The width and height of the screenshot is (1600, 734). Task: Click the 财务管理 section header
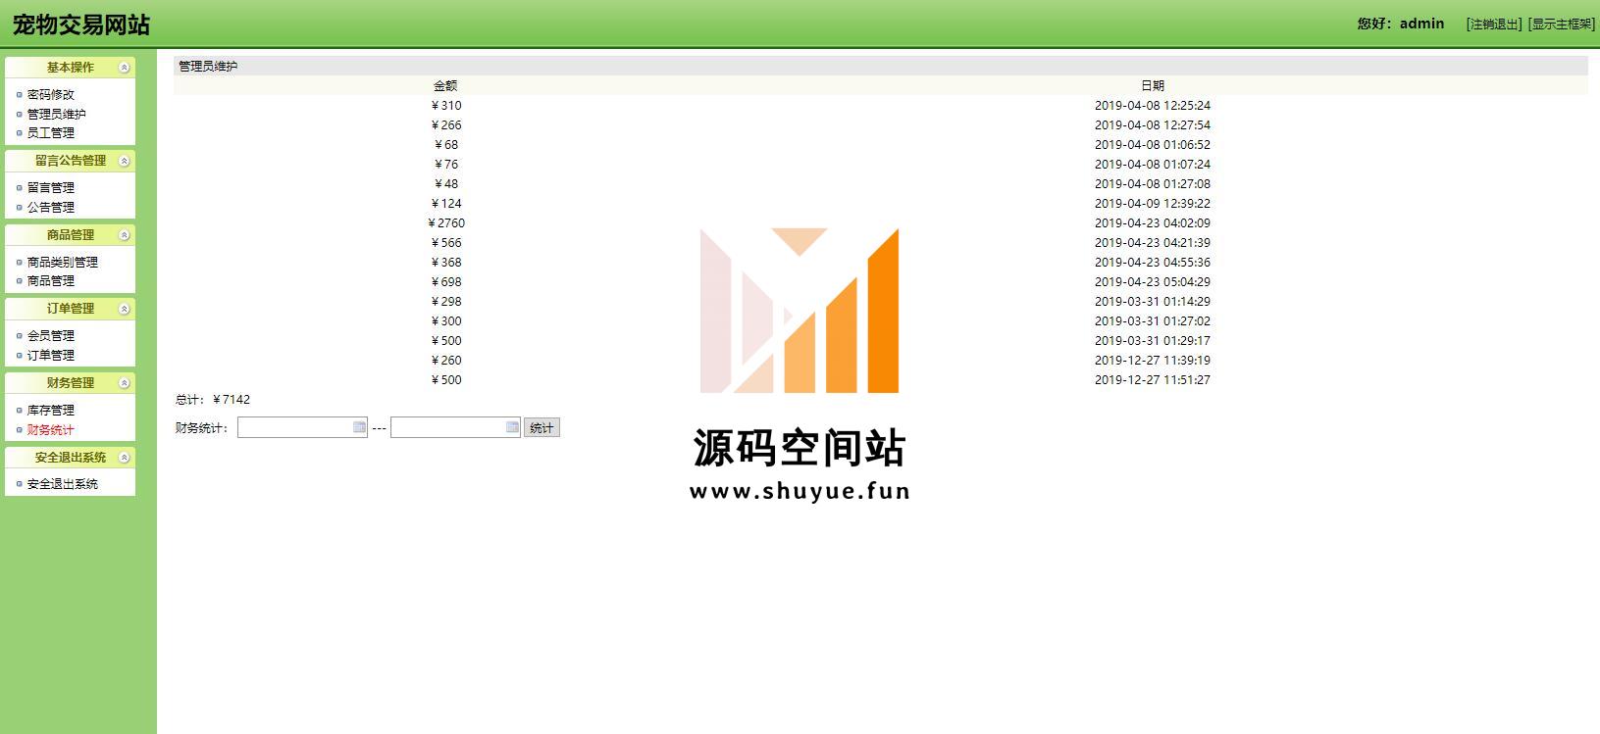click(71, 383)
